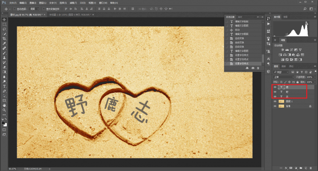Enable the 自动选择 checkbox
Image resolution: width=318 pixels, height=171 pixels.
(x=14, y=9)
